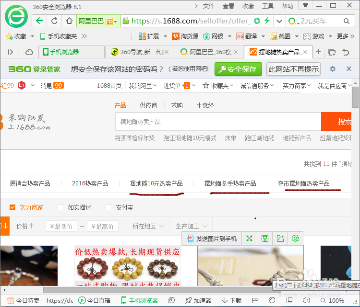Open login manager settings gear
360x307 pixels.
coord(333,69)
